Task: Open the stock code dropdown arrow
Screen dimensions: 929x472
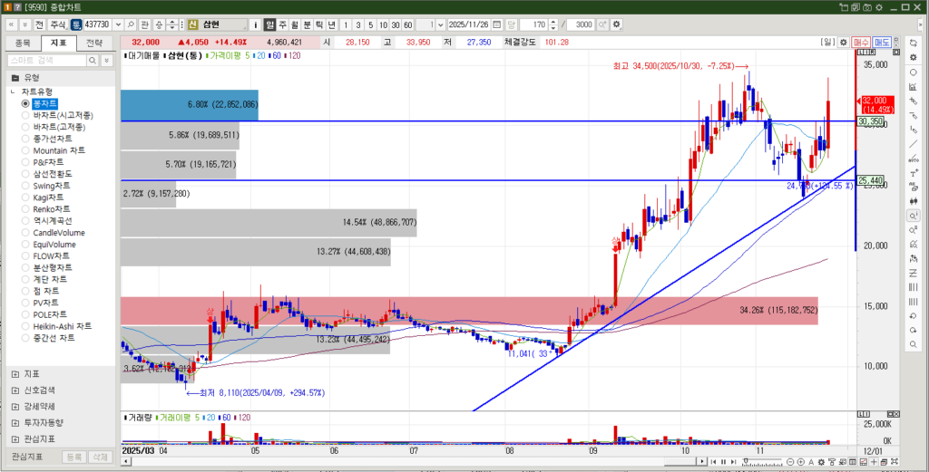Action: (118, 24)
